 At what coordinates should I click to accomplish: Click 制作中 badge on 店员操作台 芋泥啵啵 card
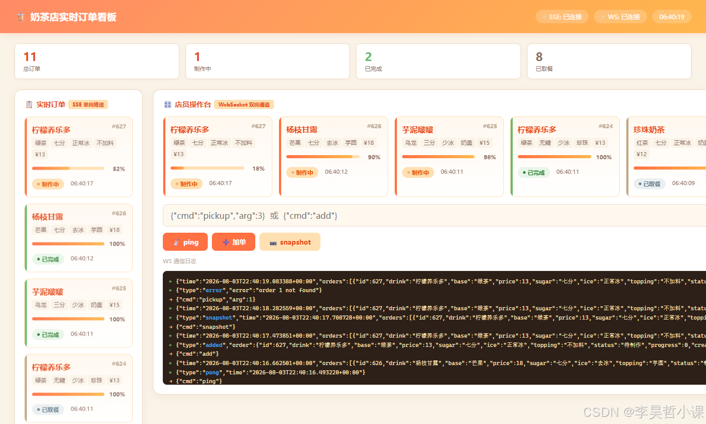[x=418, y=173]
